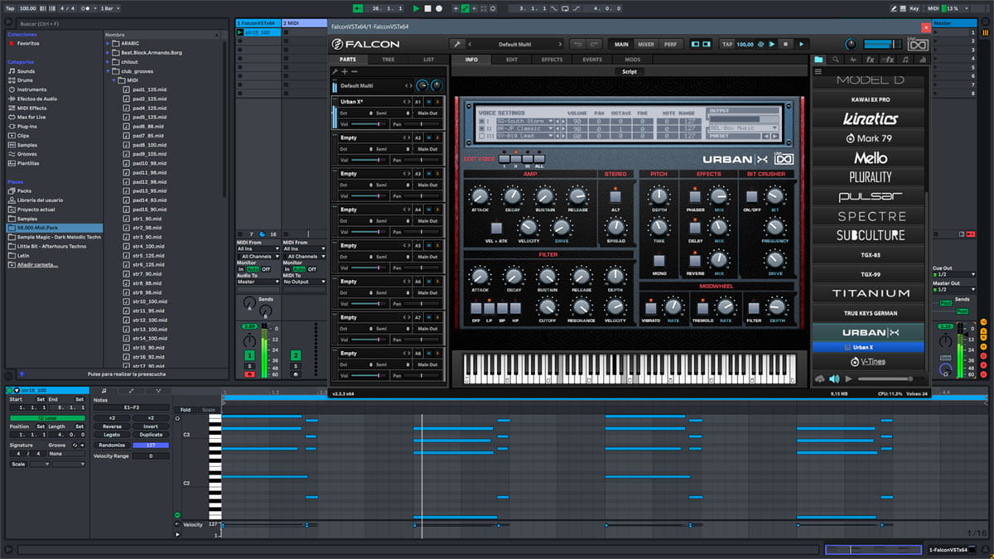Open the Drums category
The width and height of the screenshot is (994, 559).
pyautogui.click(x=26, y=80)
